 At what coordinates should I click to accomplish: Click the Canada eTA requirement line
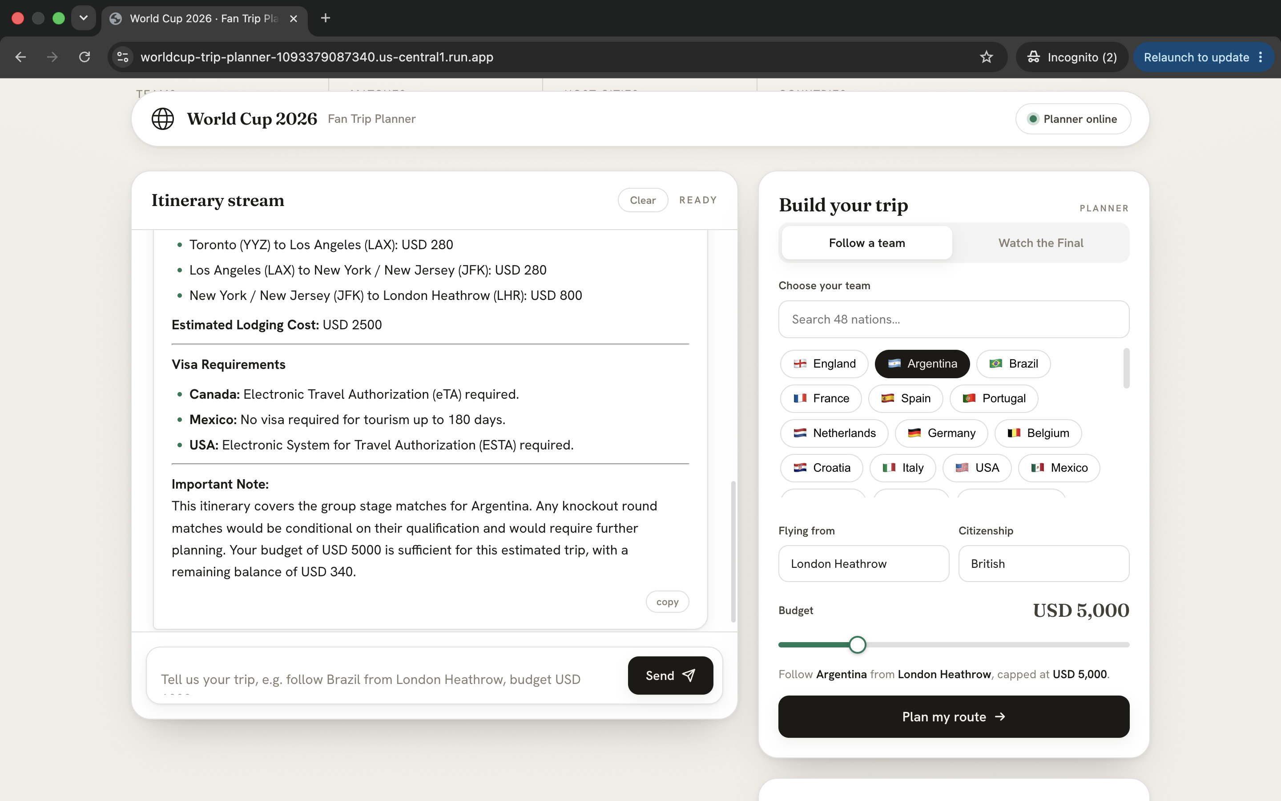(354, 394)
